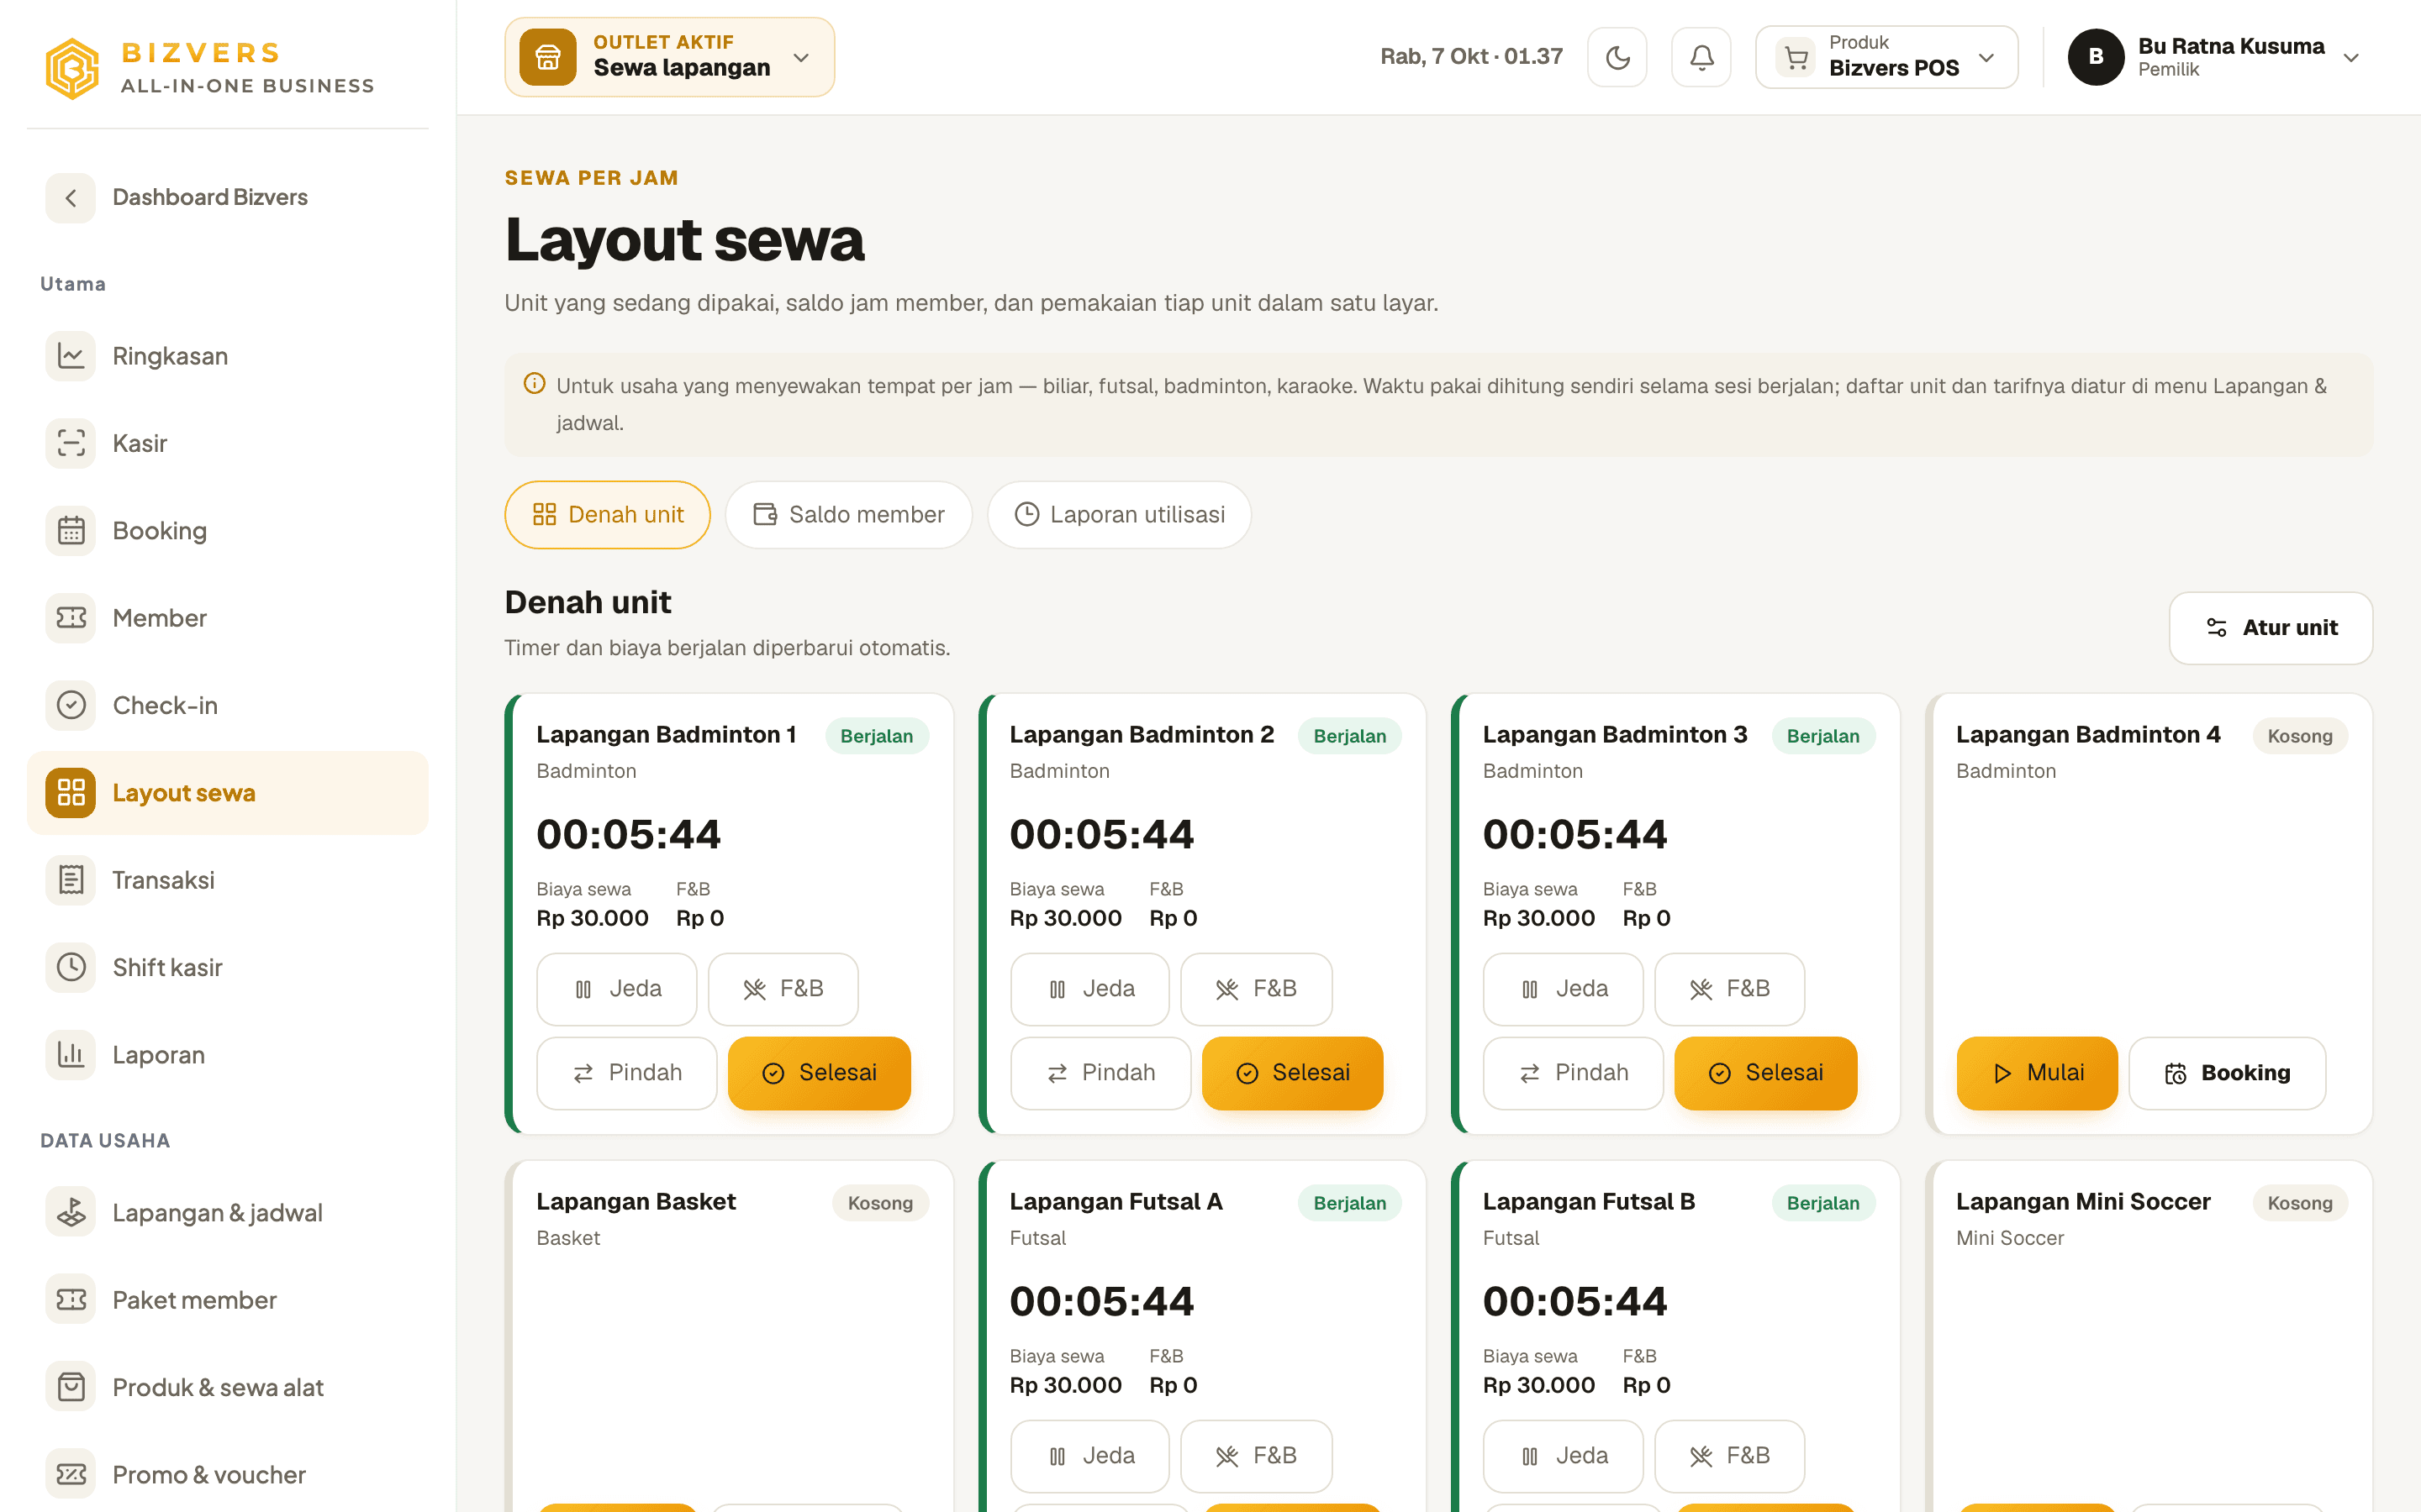Switch to the Denah unit tab
Viewport: 2421px width, 1512px height.
(607, 514)
